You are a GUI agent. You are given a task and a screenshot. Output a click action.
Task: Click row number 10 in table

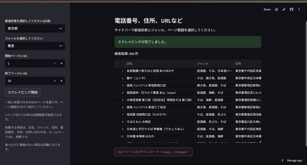[x=120, y=136]
